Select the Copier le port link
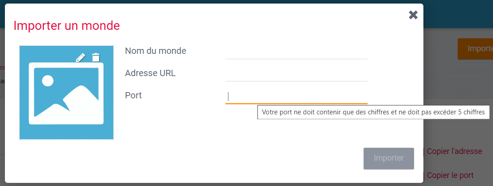This screenshot has width=493, height=186. 450,175
